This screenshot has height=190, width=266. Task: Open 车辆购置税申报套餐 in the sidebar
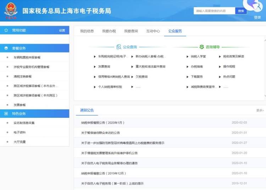[x=27, y=57]
